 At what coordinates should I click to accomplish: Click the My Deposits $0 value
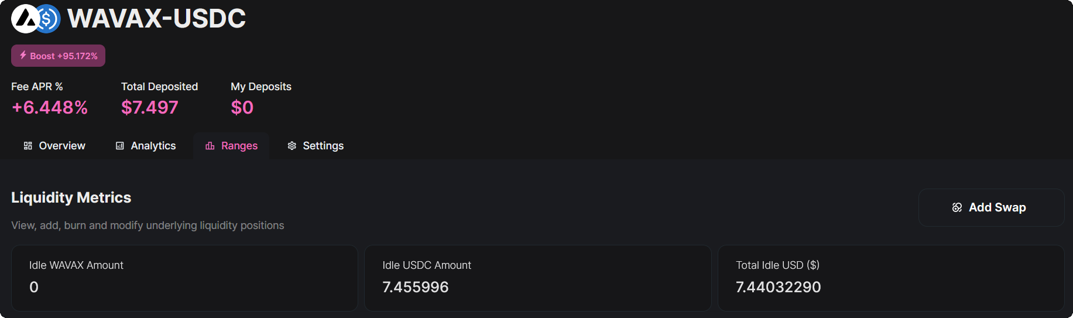242,107
